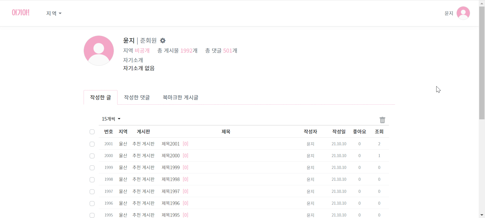
Task: Click the 준회원 membership label
Action: (149, 41)
